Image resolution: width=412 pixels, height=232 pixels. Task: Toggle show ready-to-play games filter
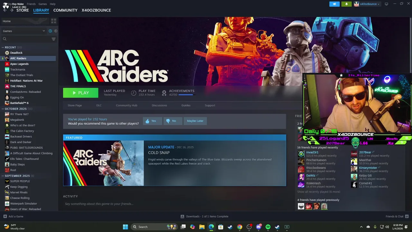(x=56, y=31)
